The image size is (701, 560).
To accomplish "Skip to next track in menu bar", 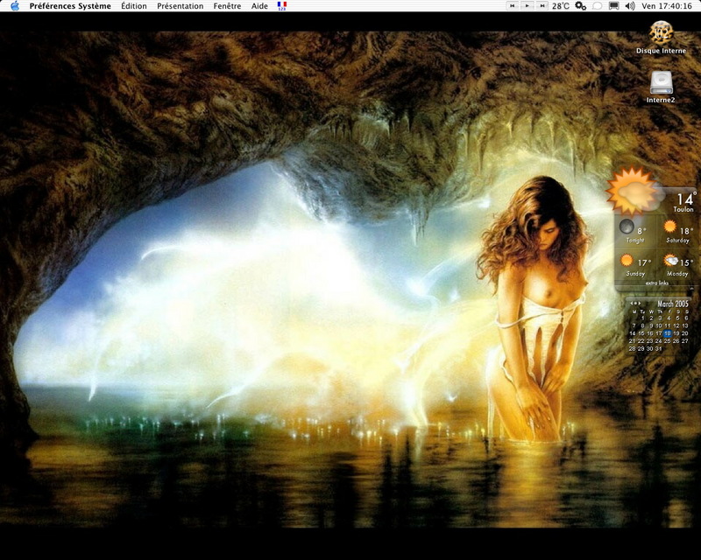I will pyautogui.click(x=542, y=6).
